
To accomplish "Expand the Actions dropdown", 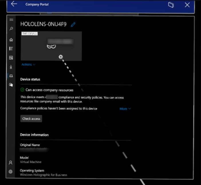I will point(28,65).
